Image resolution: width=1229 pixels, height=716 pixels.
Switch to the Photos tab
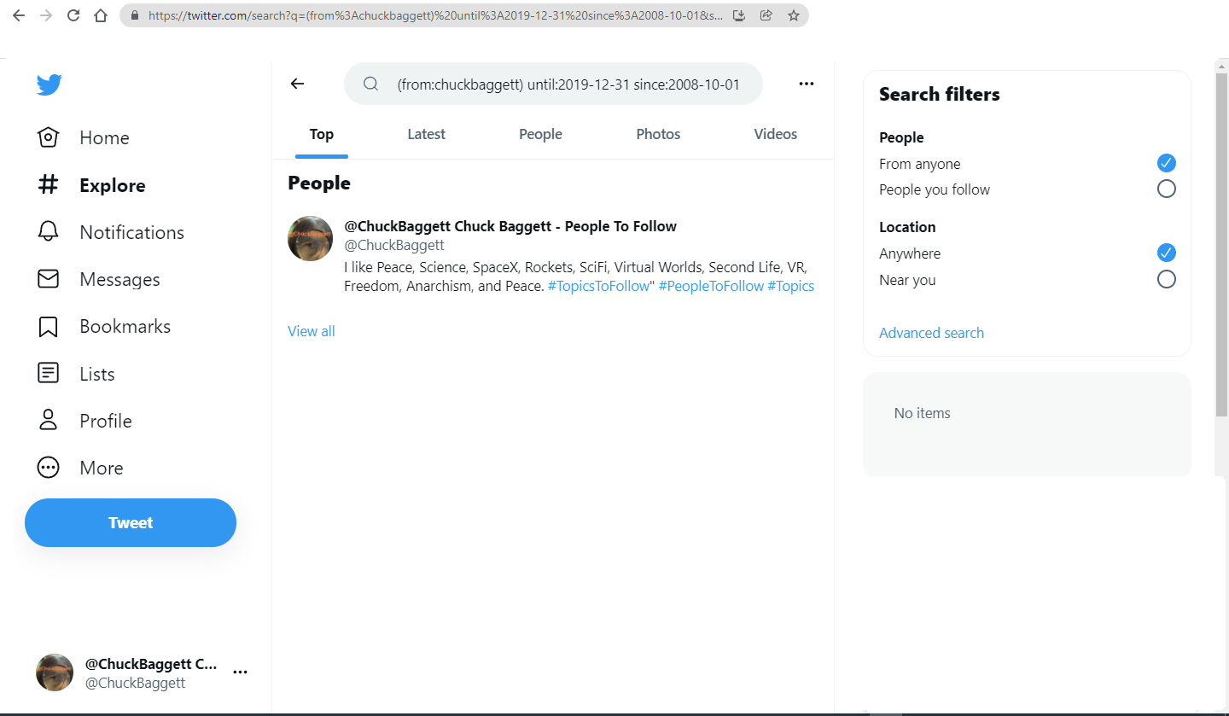tap(658, 134)
